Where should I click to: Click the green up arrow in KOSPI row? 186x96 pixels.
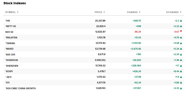[x=181, y=71]
